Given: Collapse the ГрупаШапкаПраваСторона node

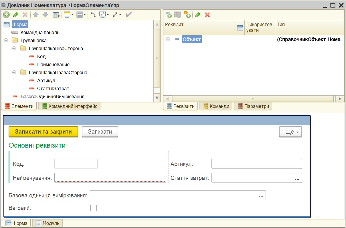Looking at the screenshot, I should tap(14, 73).
